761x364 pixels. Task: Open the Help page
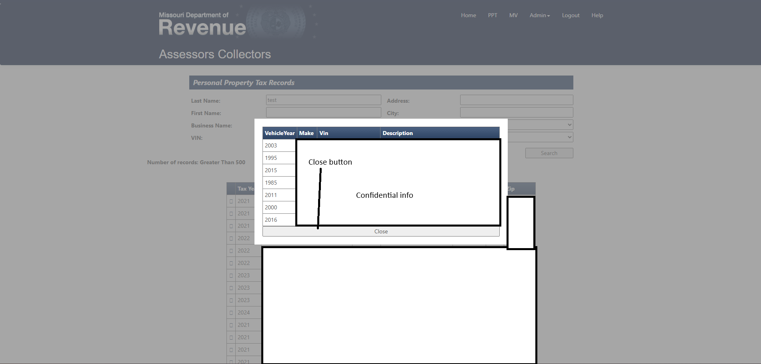pyautogui.click(x=597, y=15)
